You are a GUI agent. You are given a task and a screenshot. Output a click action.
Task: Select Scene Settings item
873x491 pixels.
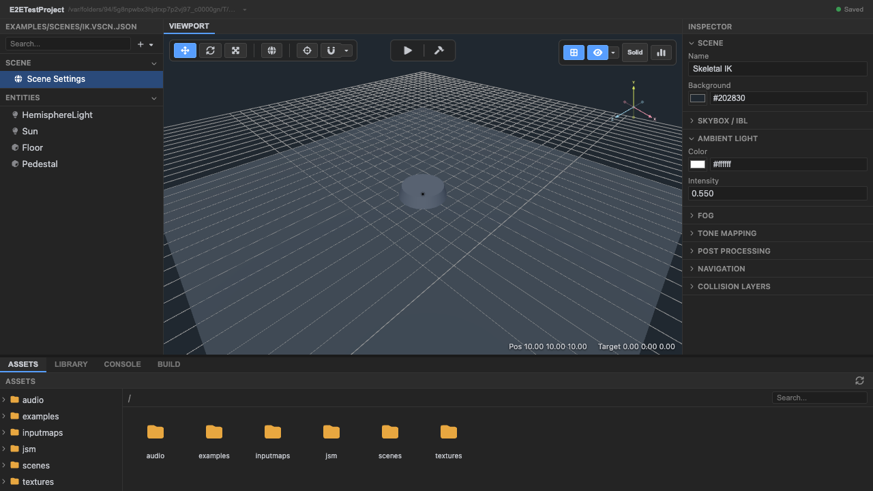click(x=82, y=79)
